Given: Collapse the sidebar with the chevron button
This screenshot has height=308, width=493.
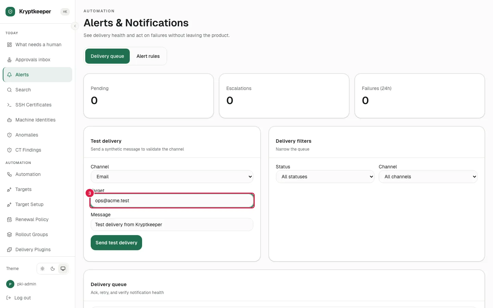Looking at the screenshot, I should pyautogui.click(x=75, y=26).
